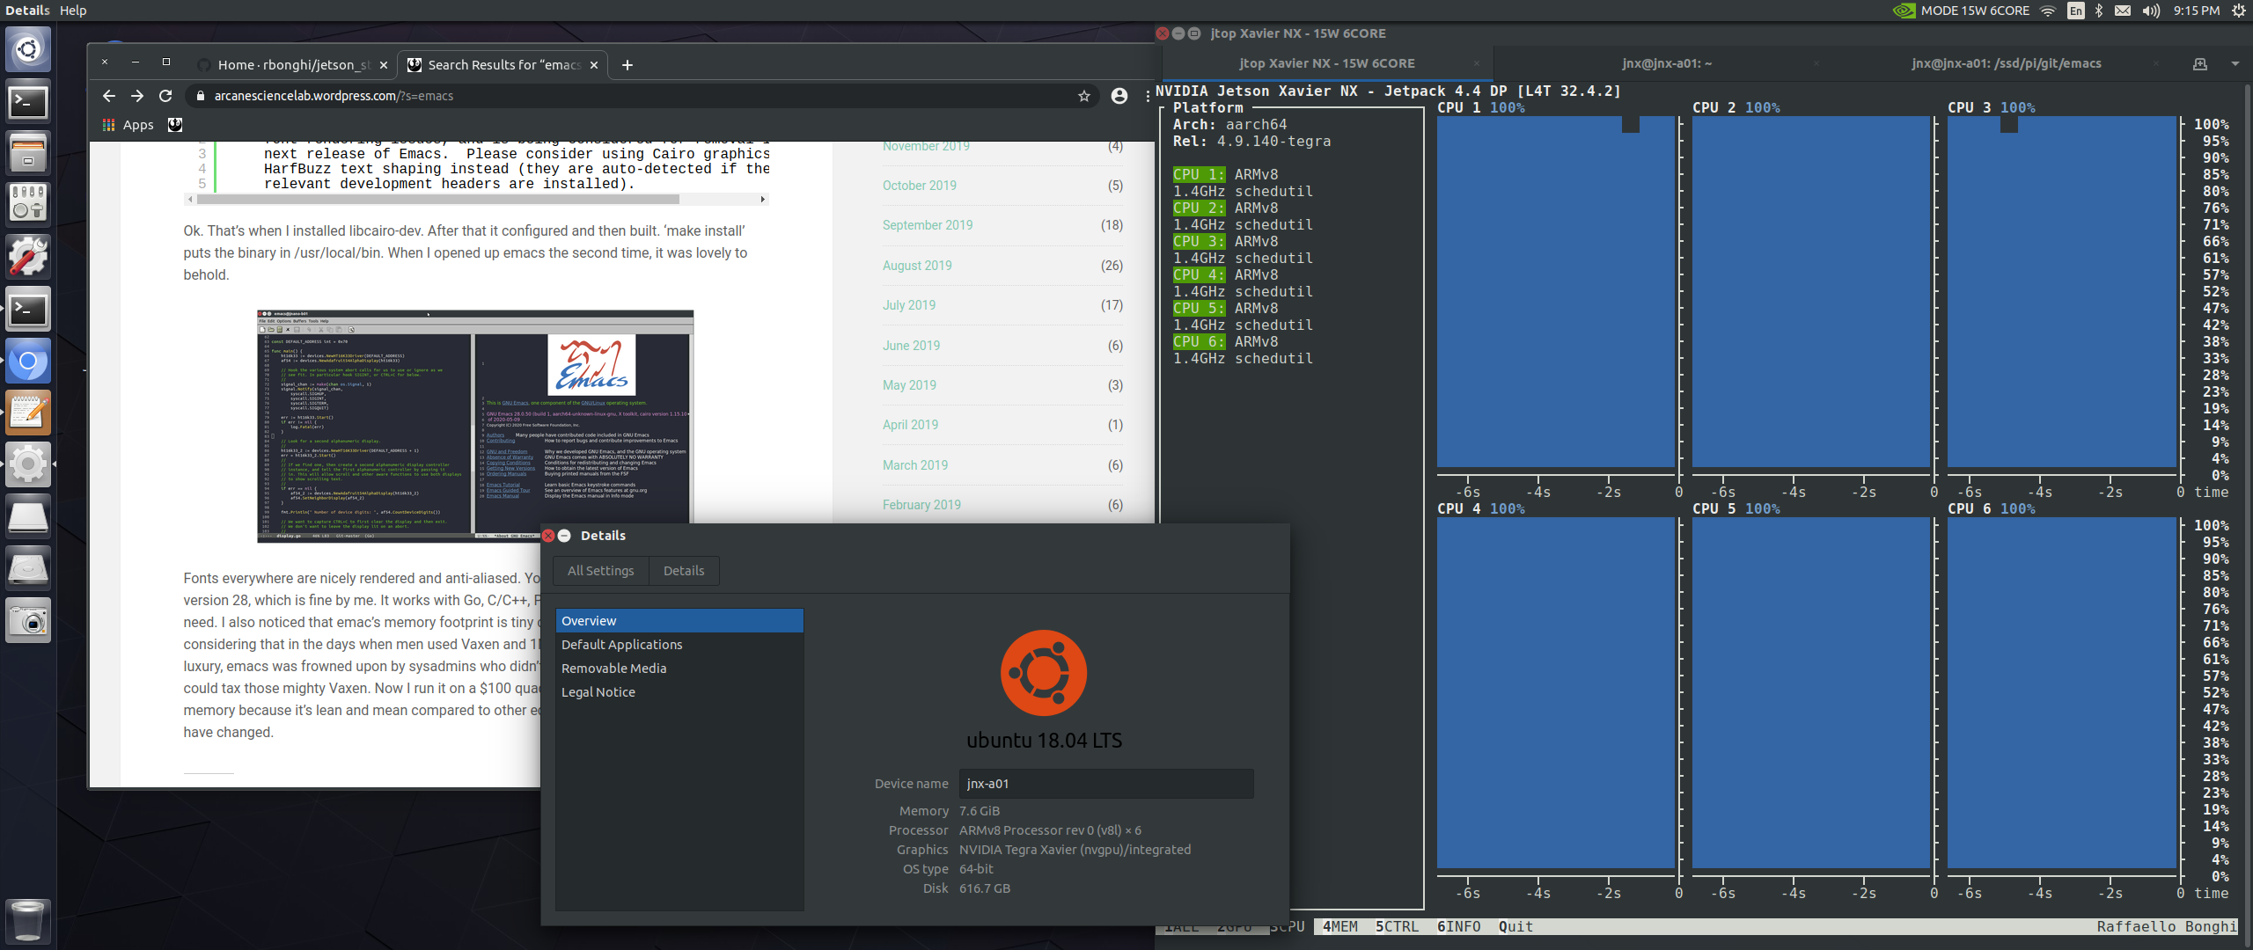Close the Search Results browser tab

pyautogui.click(x=594, y=65)
